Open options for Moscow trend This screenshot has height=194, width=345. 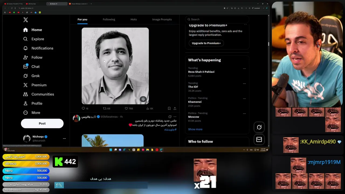point(244,114)
